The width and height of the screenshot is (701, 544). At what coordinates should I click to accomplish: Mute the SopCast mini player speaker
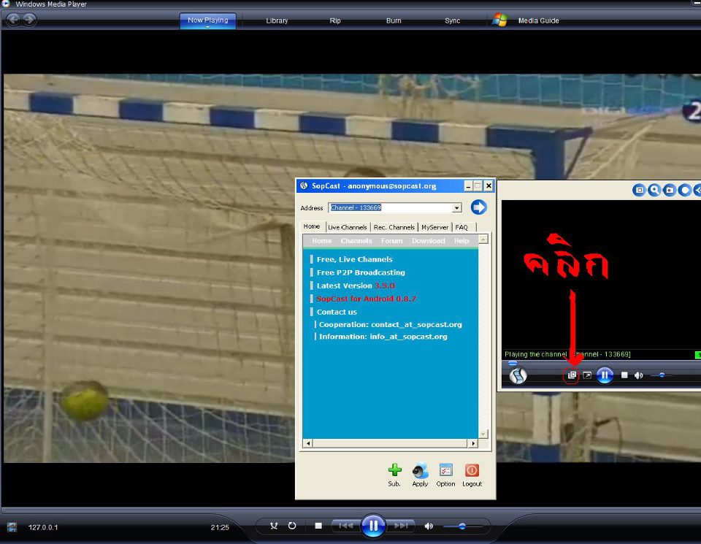tap(638, 375)
